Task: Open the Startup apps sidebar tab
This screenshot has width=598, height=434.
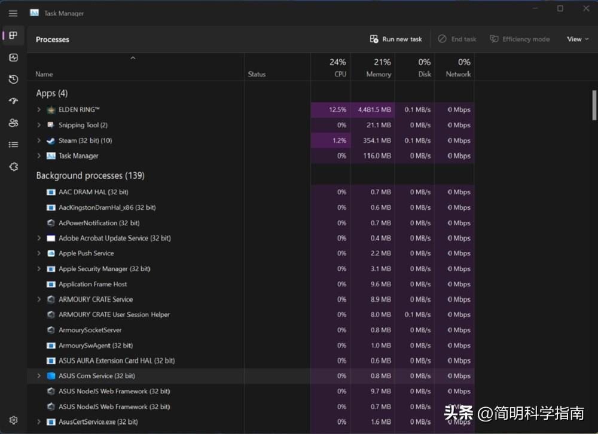Action: coord(13,101)
